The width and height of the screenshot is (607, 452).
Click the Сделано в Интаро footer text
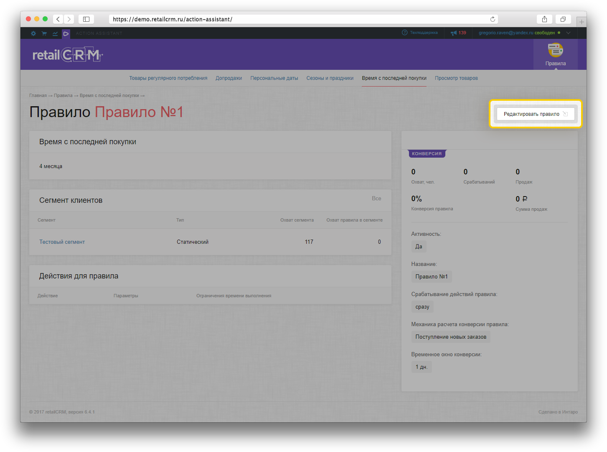(x=558, y=412)
